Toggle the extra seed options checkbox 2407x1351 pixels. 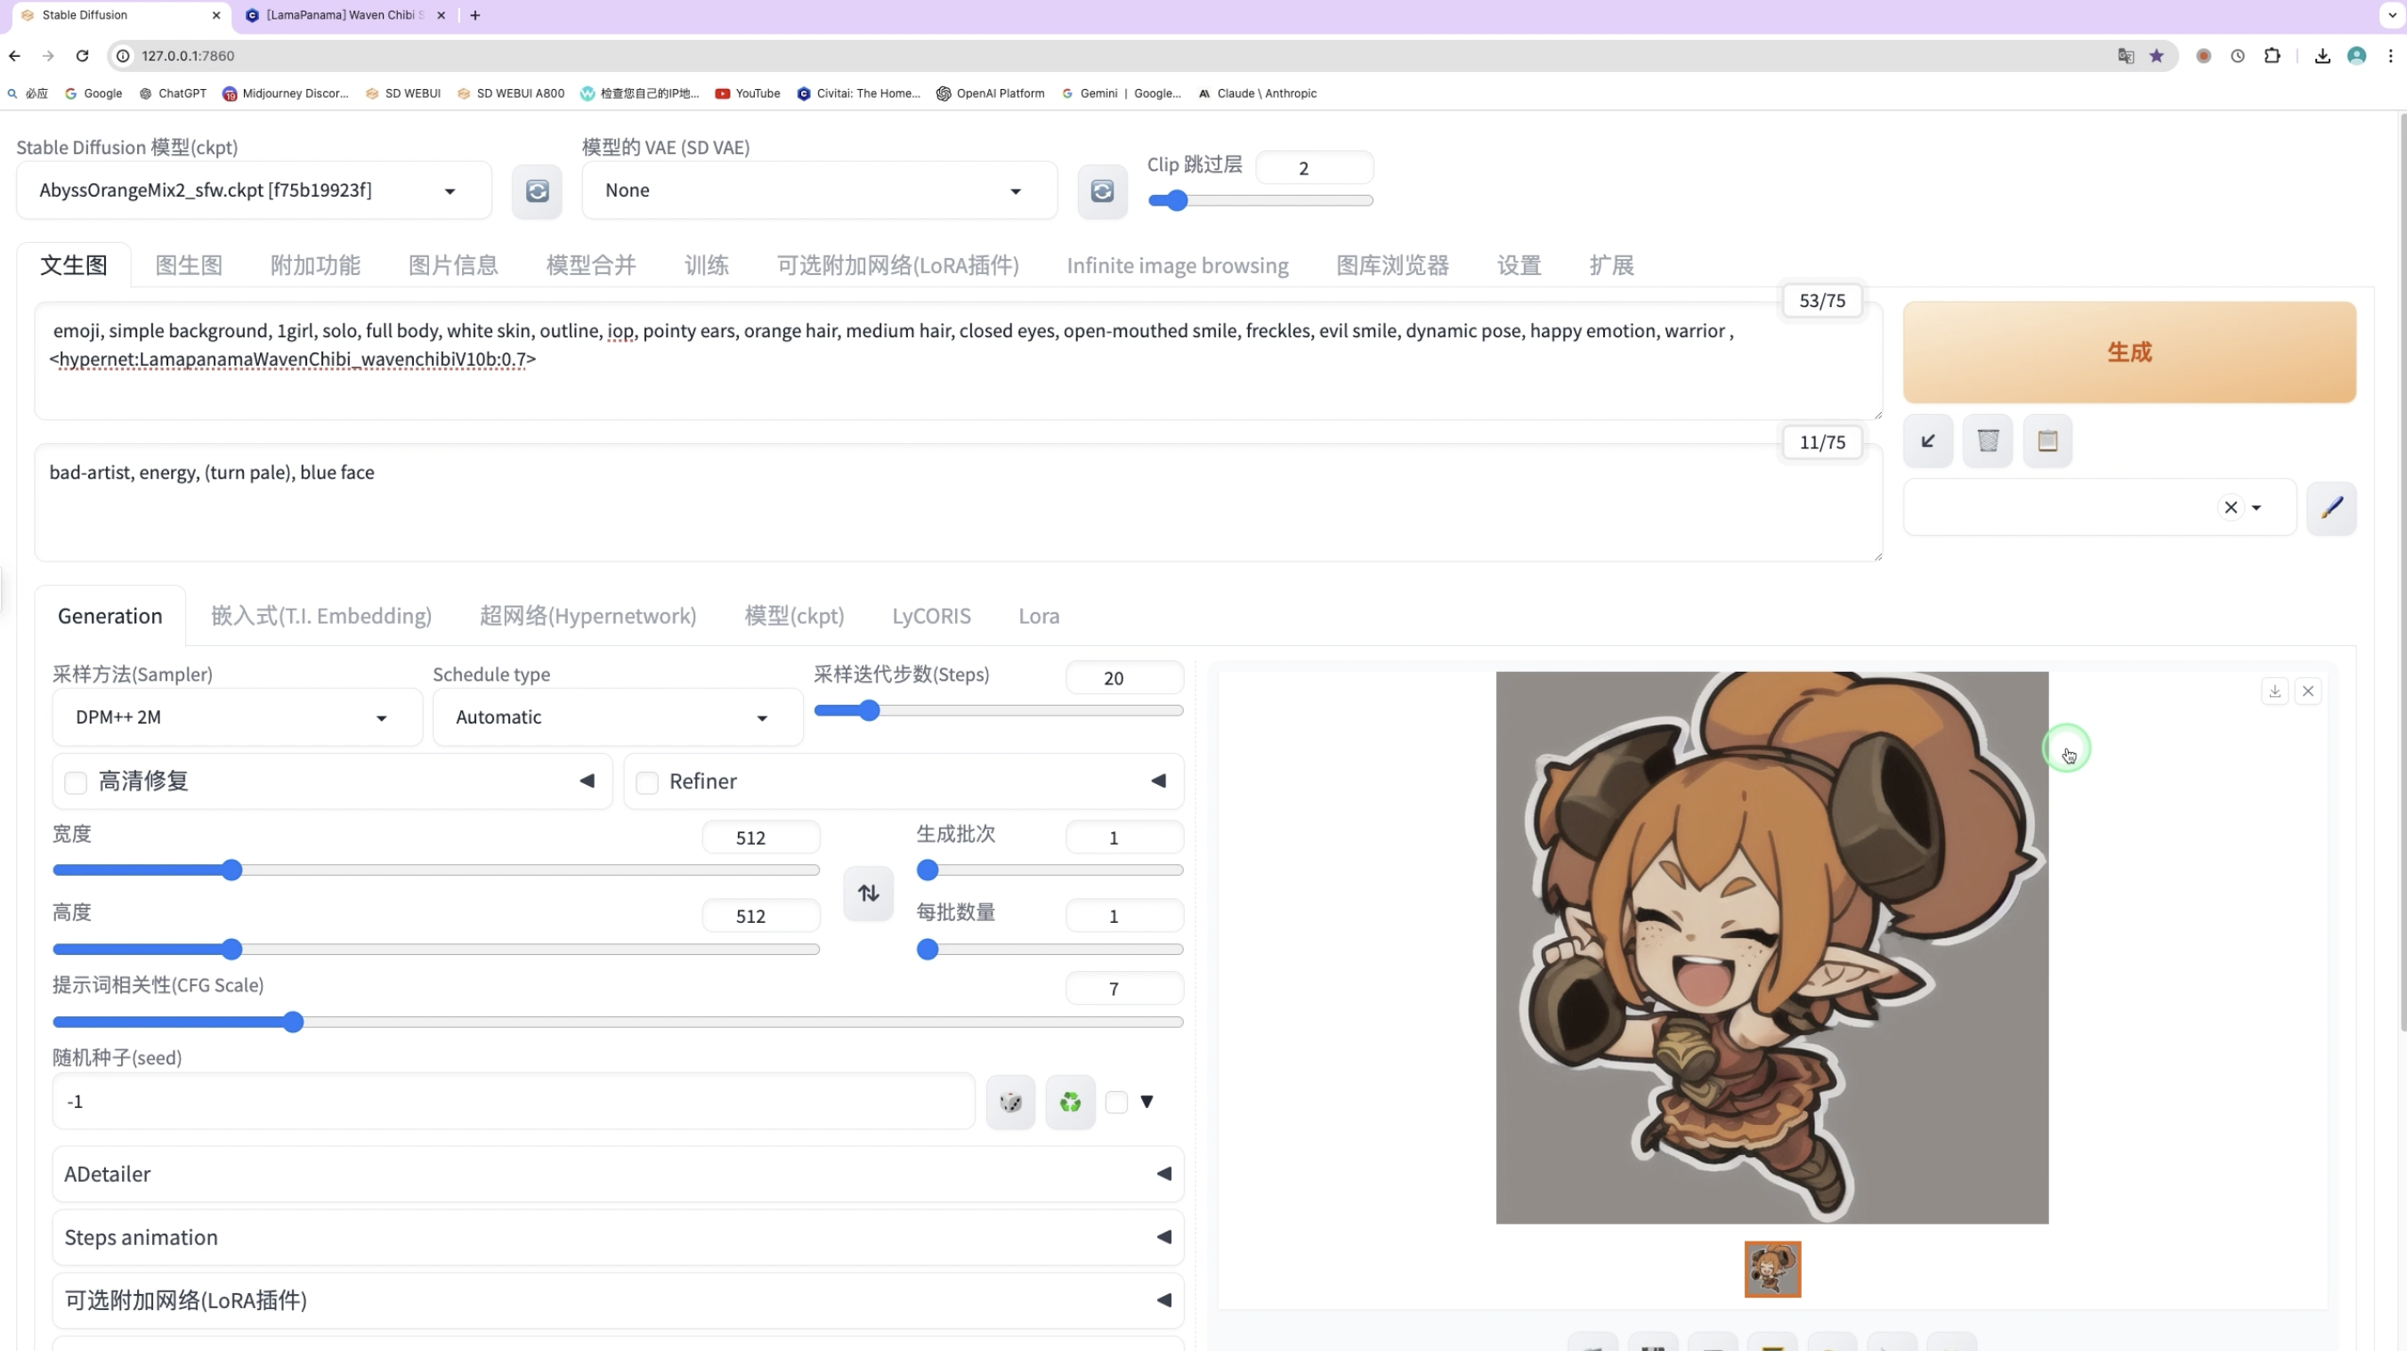[x=1115, y=1103]
